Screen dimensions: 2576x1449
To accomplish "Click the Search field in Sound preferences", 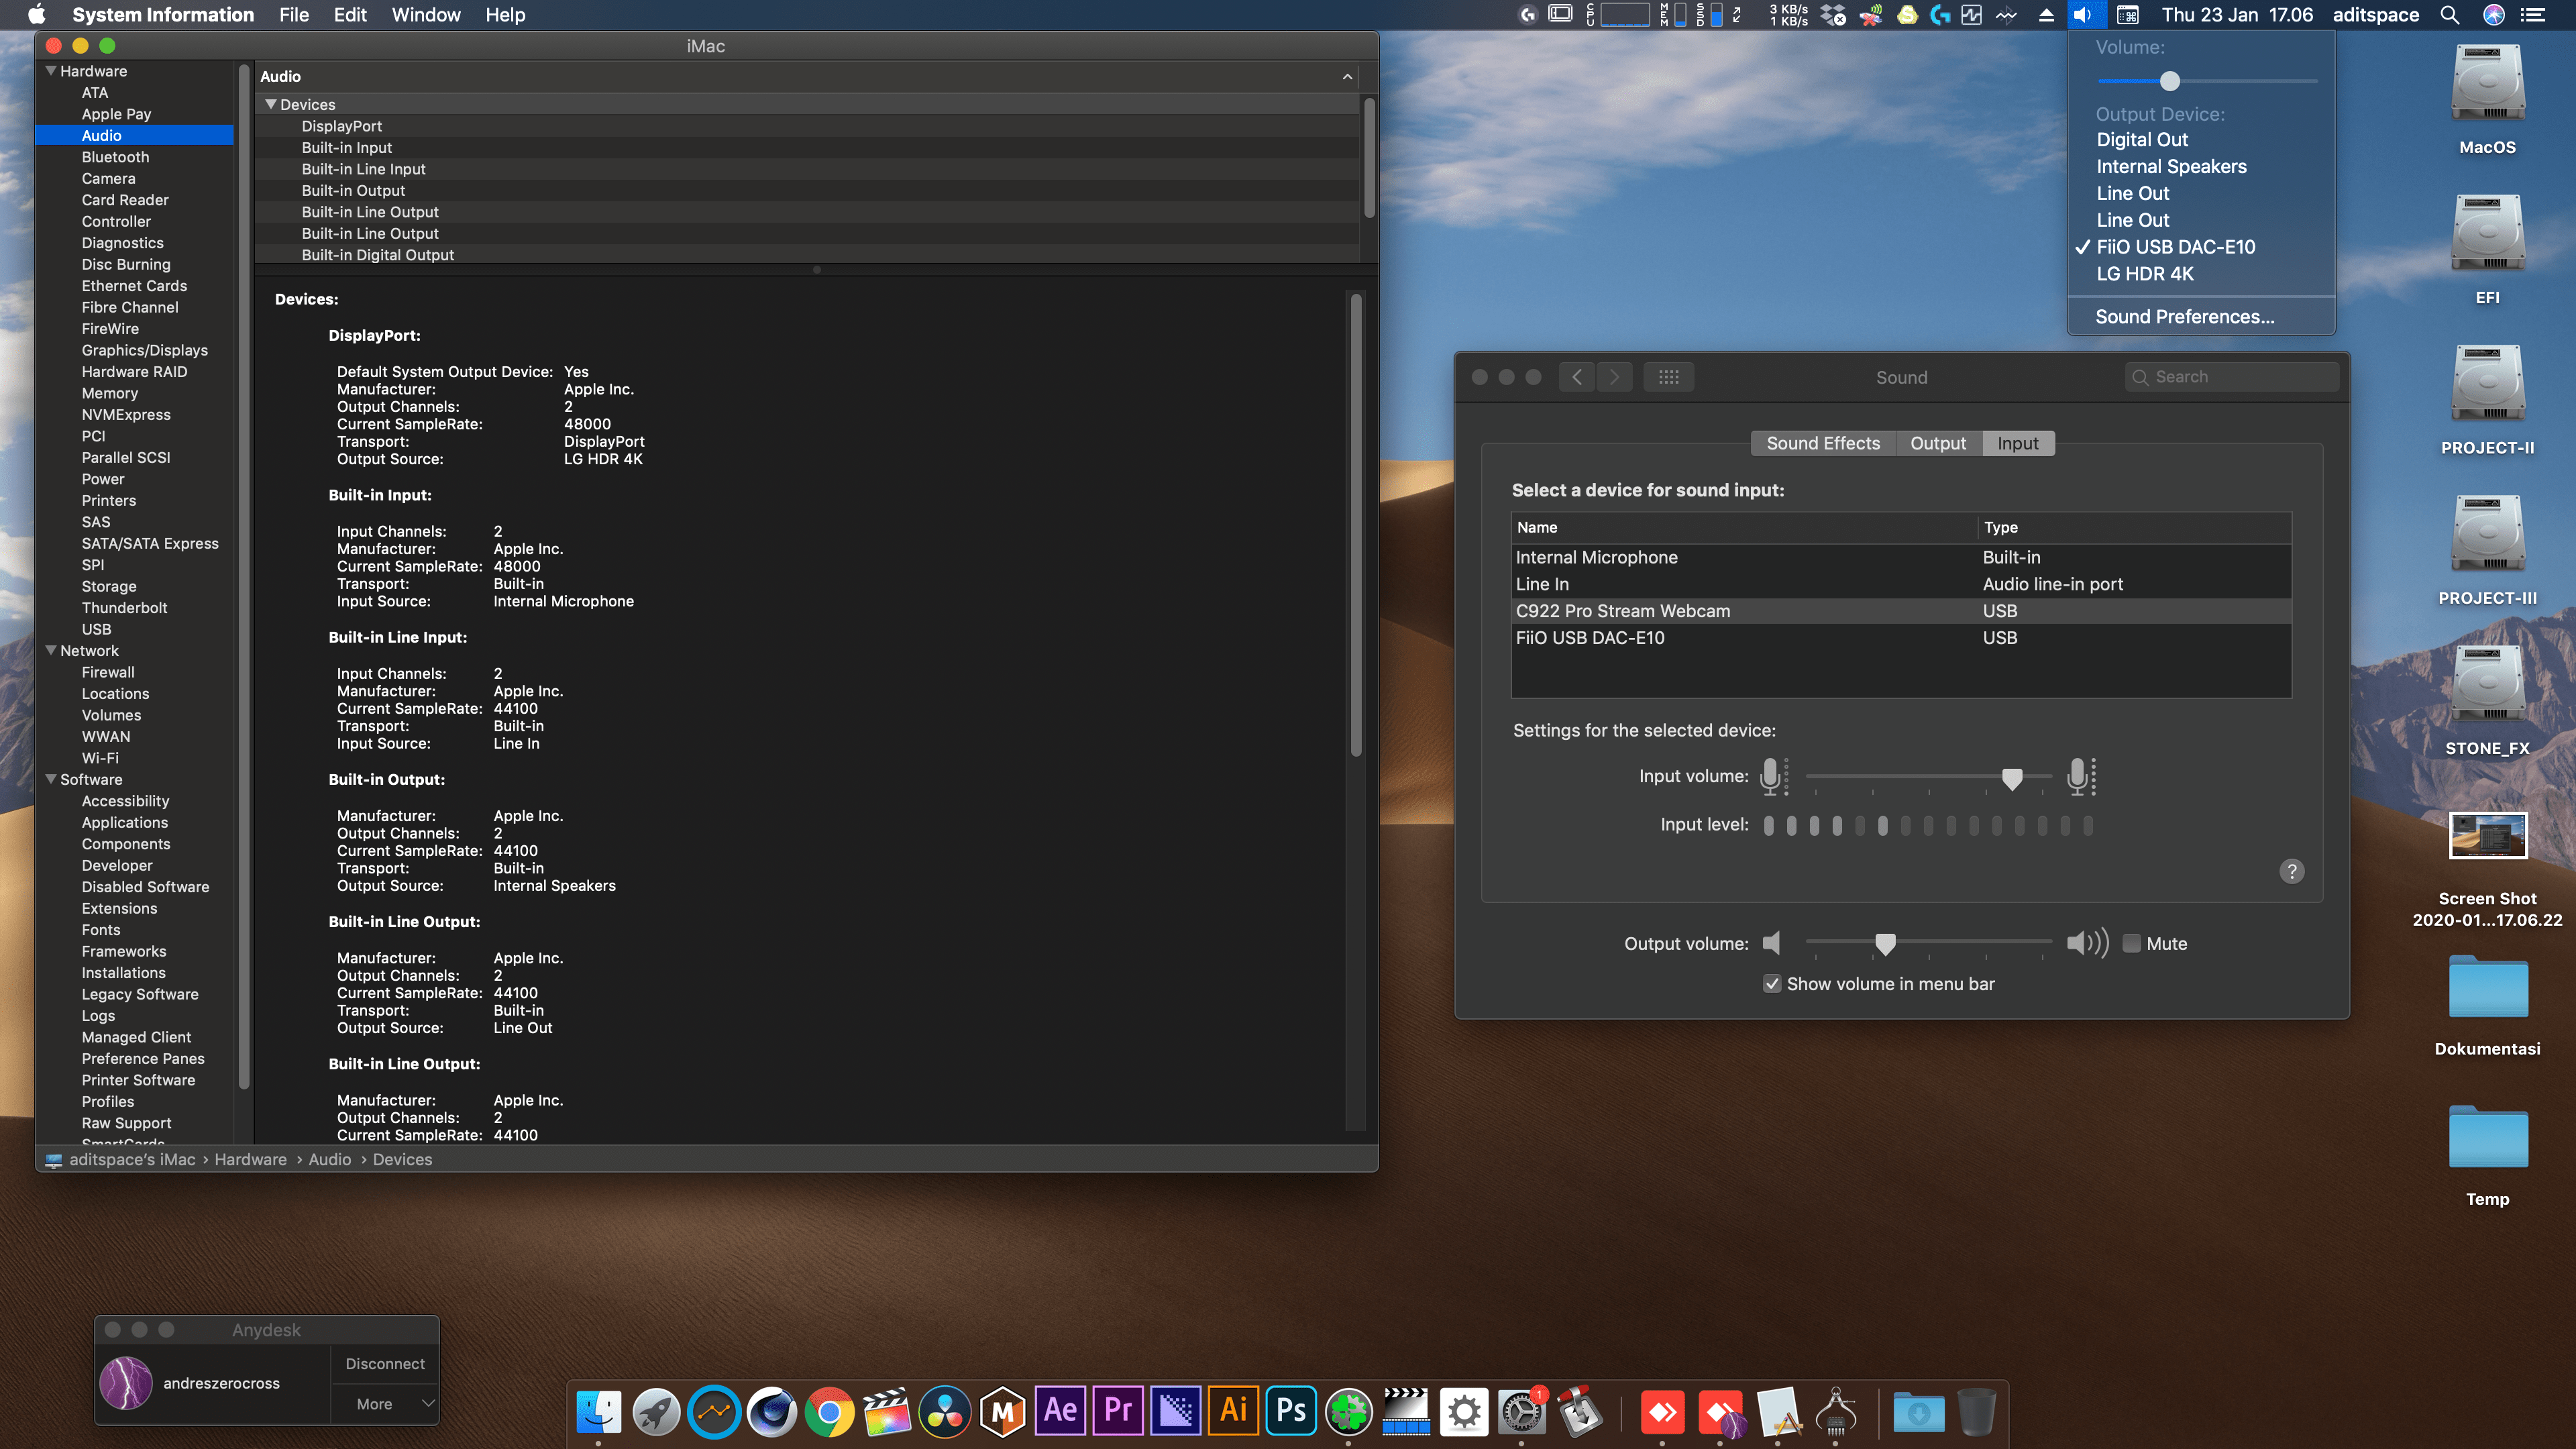I will (x=2232, y=377).
